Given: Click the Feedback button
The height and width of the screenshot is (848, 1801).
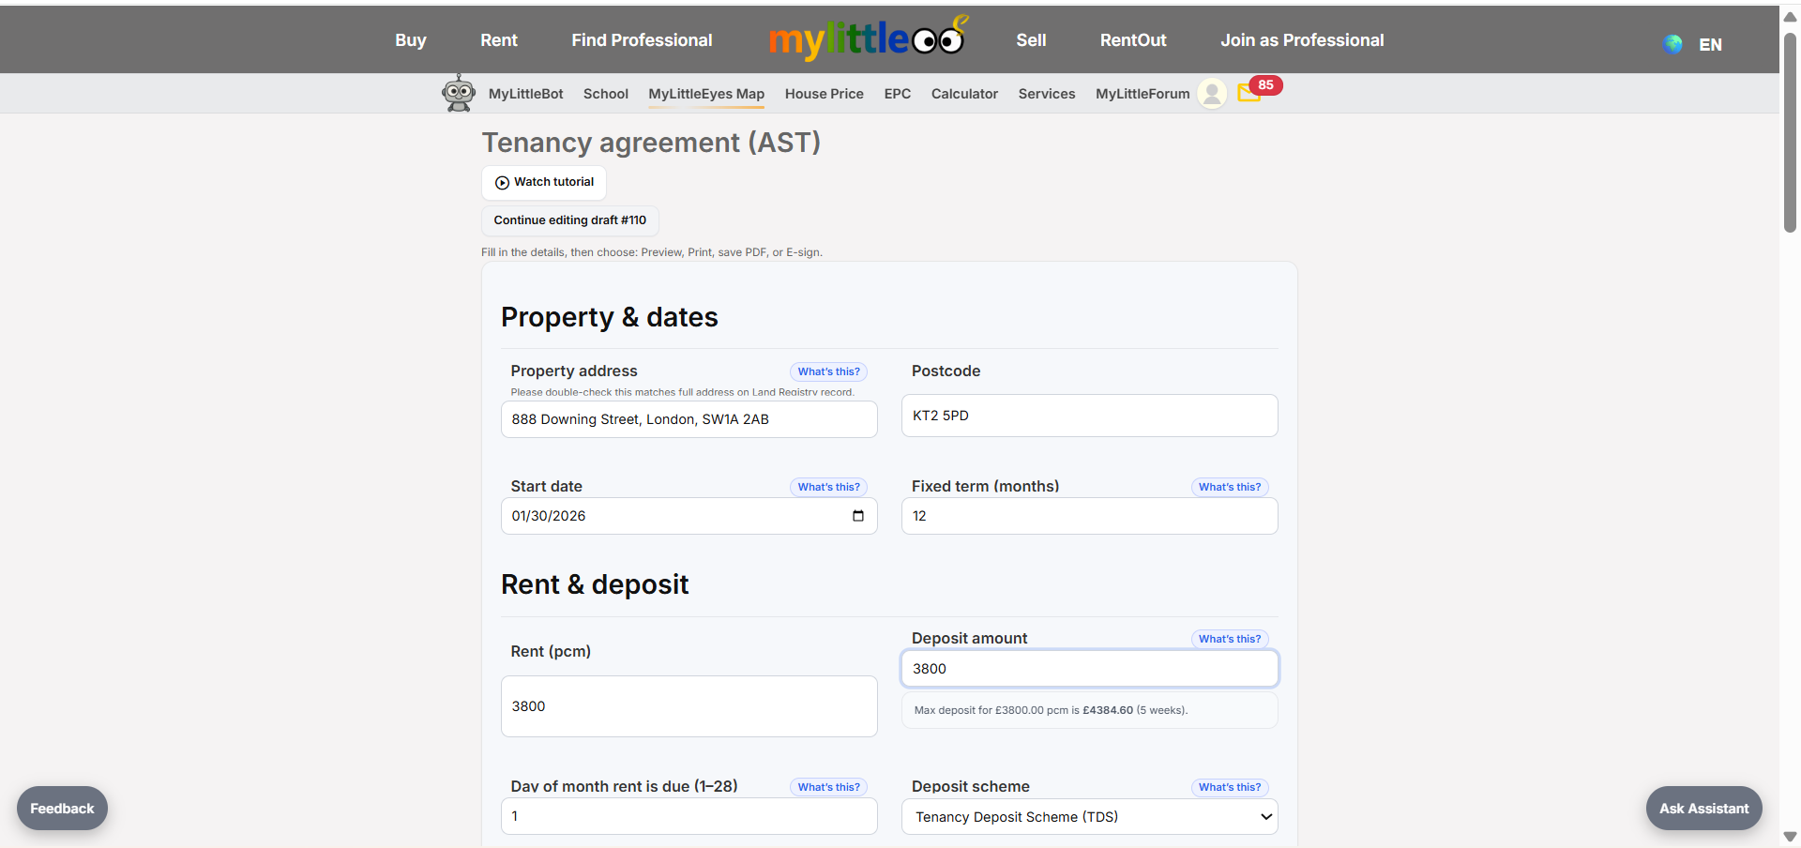Looking at the screenshot, I should pyautogui.click(x=61, y=808).
